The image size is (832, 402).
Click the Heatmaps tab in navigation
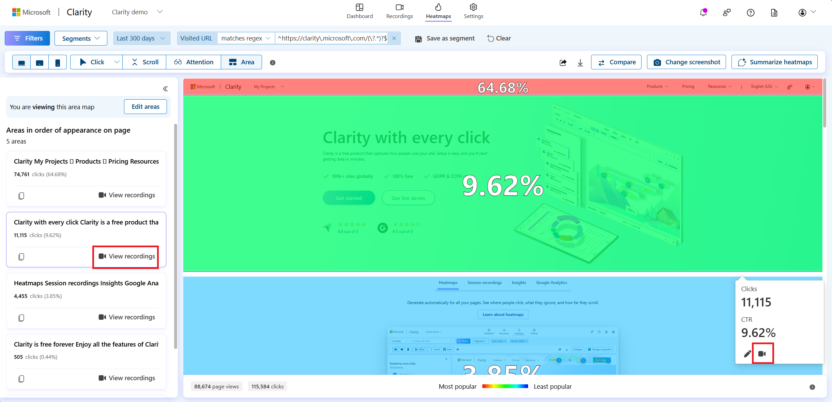point(438,12)
